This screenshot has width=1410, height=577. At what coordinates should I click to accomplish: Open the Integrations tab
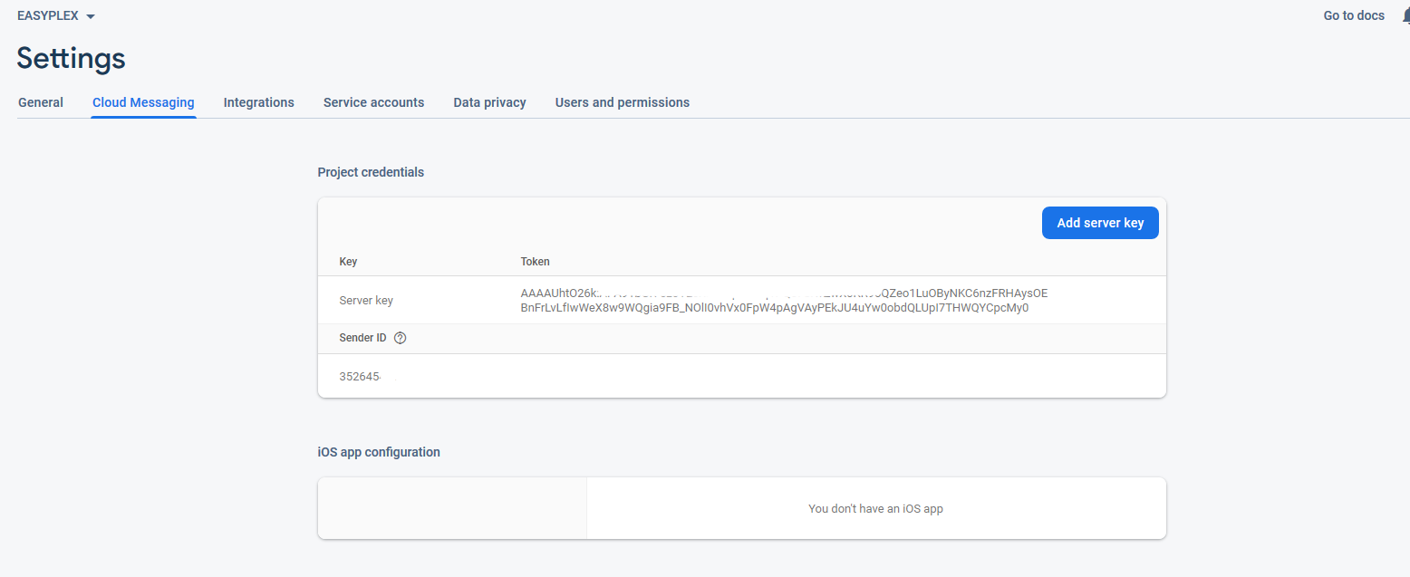click(258, 101)
